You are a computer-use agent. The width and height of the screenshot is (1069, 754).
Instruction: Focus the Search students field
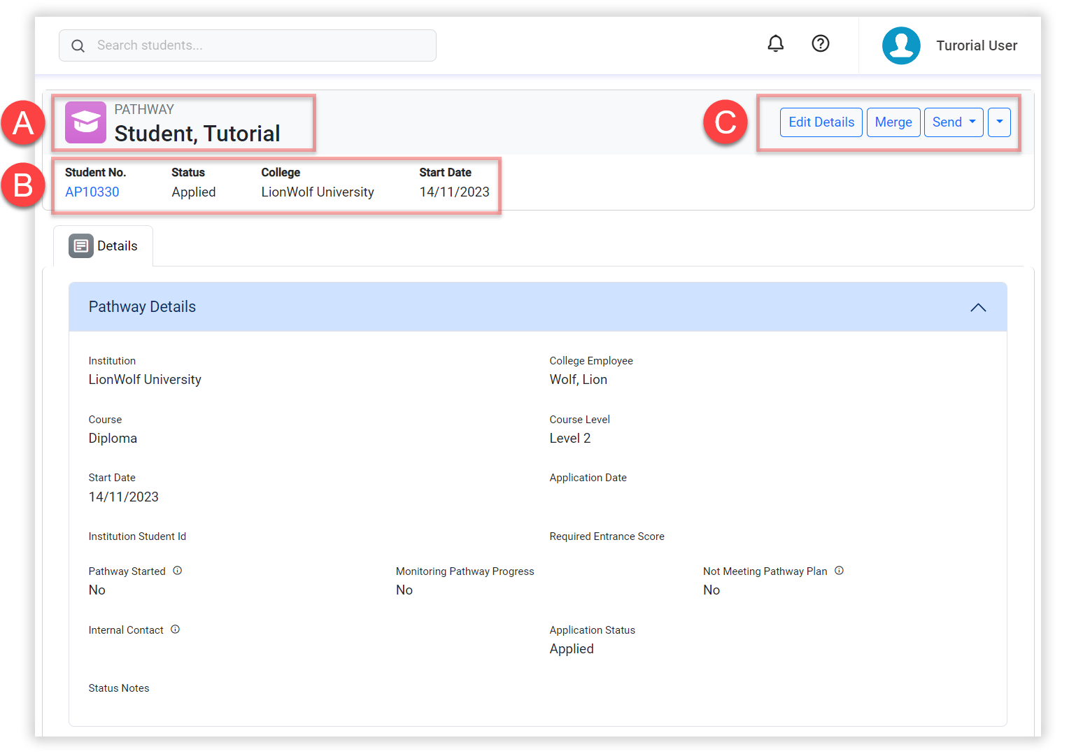click(259, 45)
